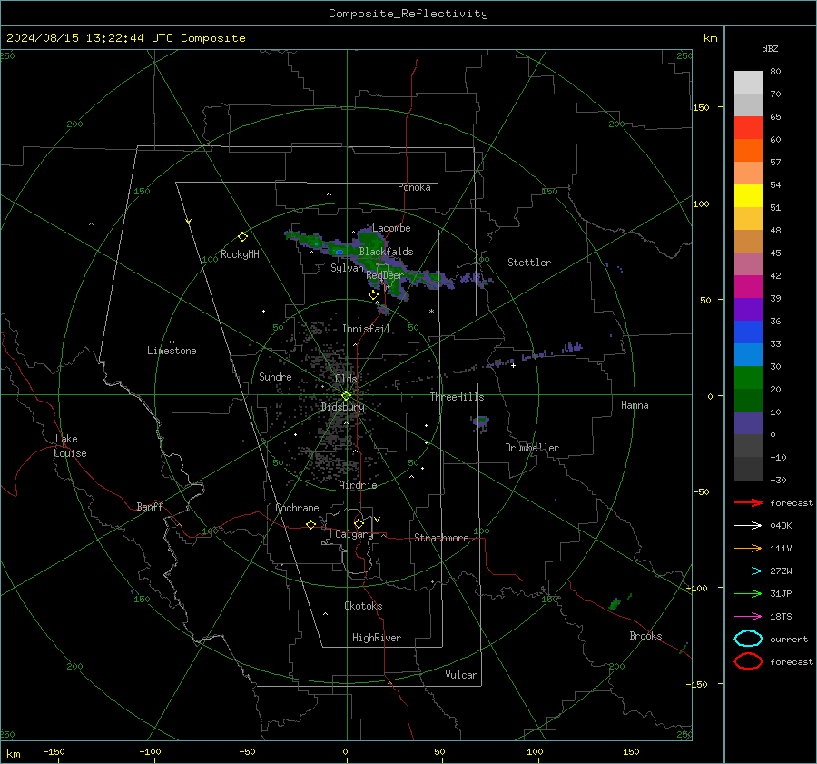Click the green 31JP arrow icon

click(748, 593)
